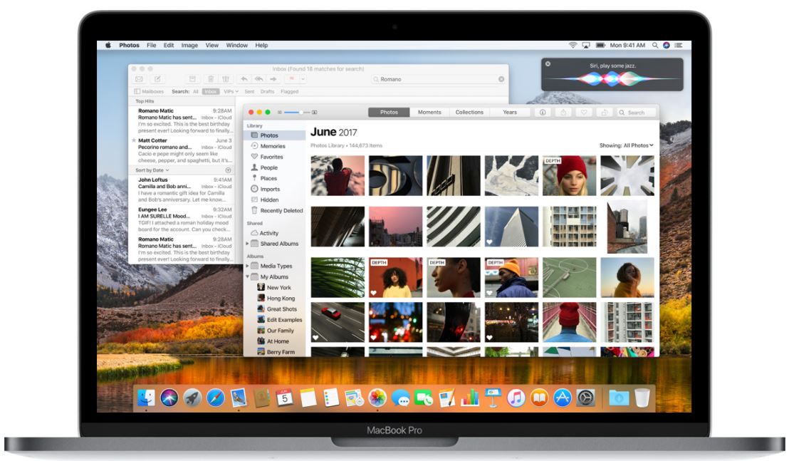789x461 pixels.
Task: Open the Sort by Date dropdown in Mail
Action: pyautogui.click(x=152, y=170)
